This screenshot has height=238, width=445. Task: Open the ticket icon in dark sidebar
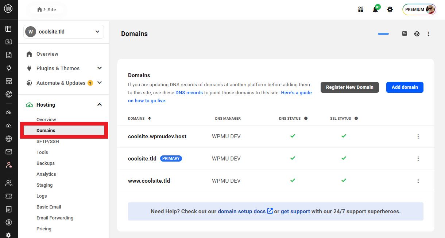click(9, 196)
